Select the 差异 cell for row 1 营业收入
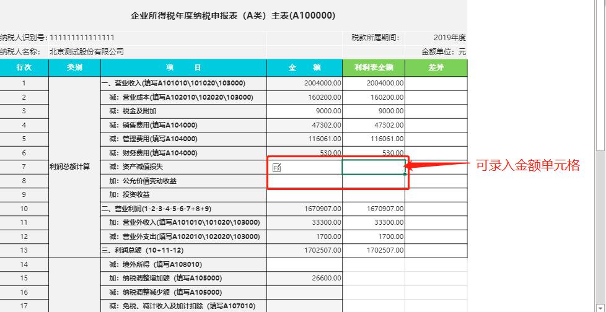This screenshot has height=312, width=606. 436,83
